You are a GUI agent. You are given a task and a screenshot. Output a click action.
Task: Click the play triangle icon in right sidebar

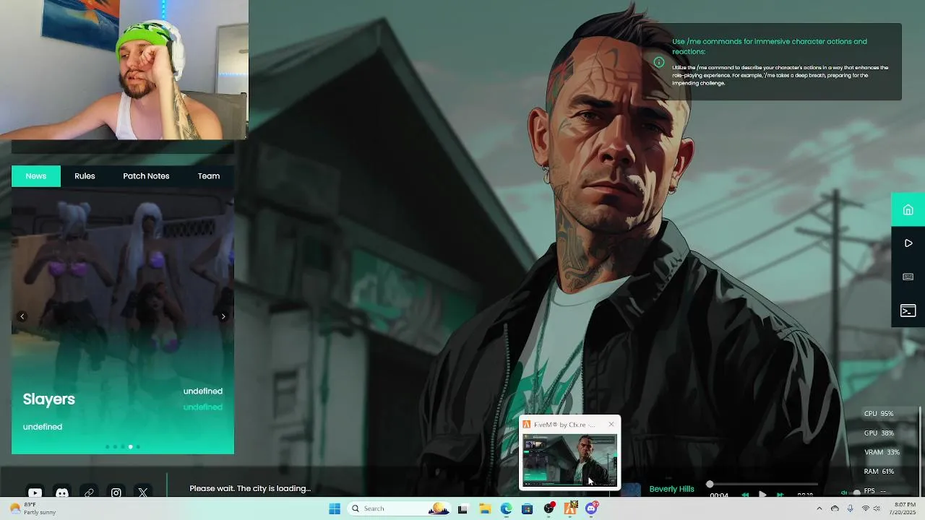pos(908,243)
